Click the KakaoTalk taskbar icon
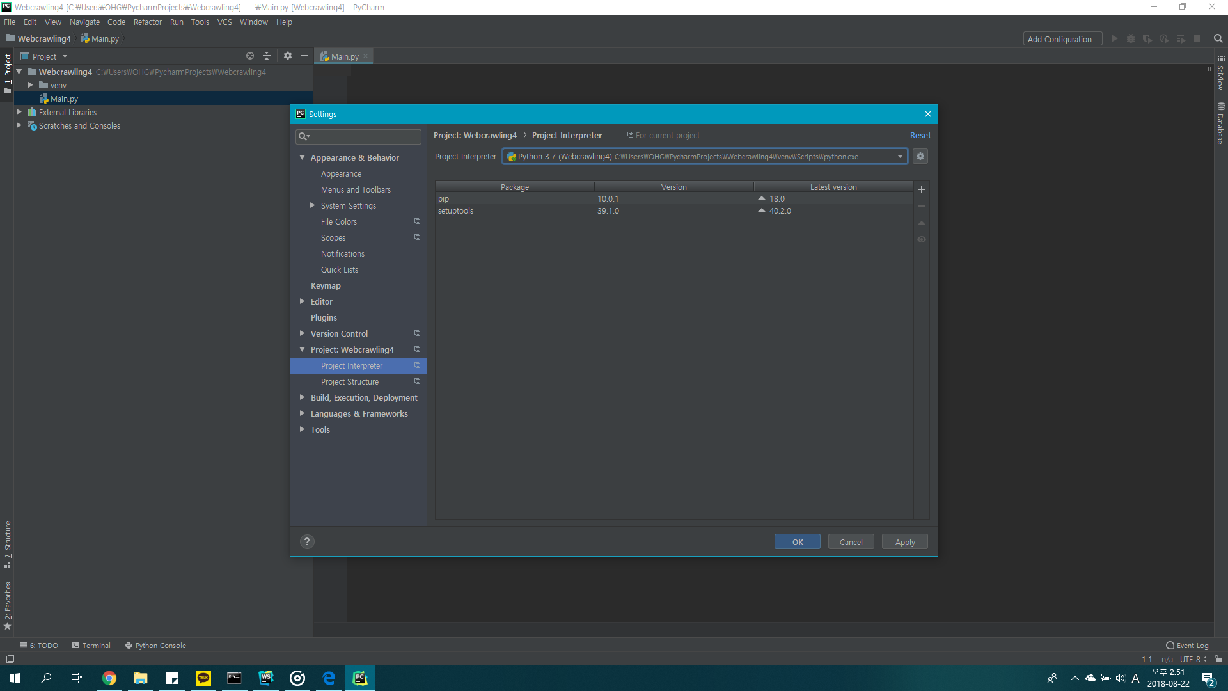This screenshot has width=1228, height=691. pyautogui.click(x=203, y=678)
